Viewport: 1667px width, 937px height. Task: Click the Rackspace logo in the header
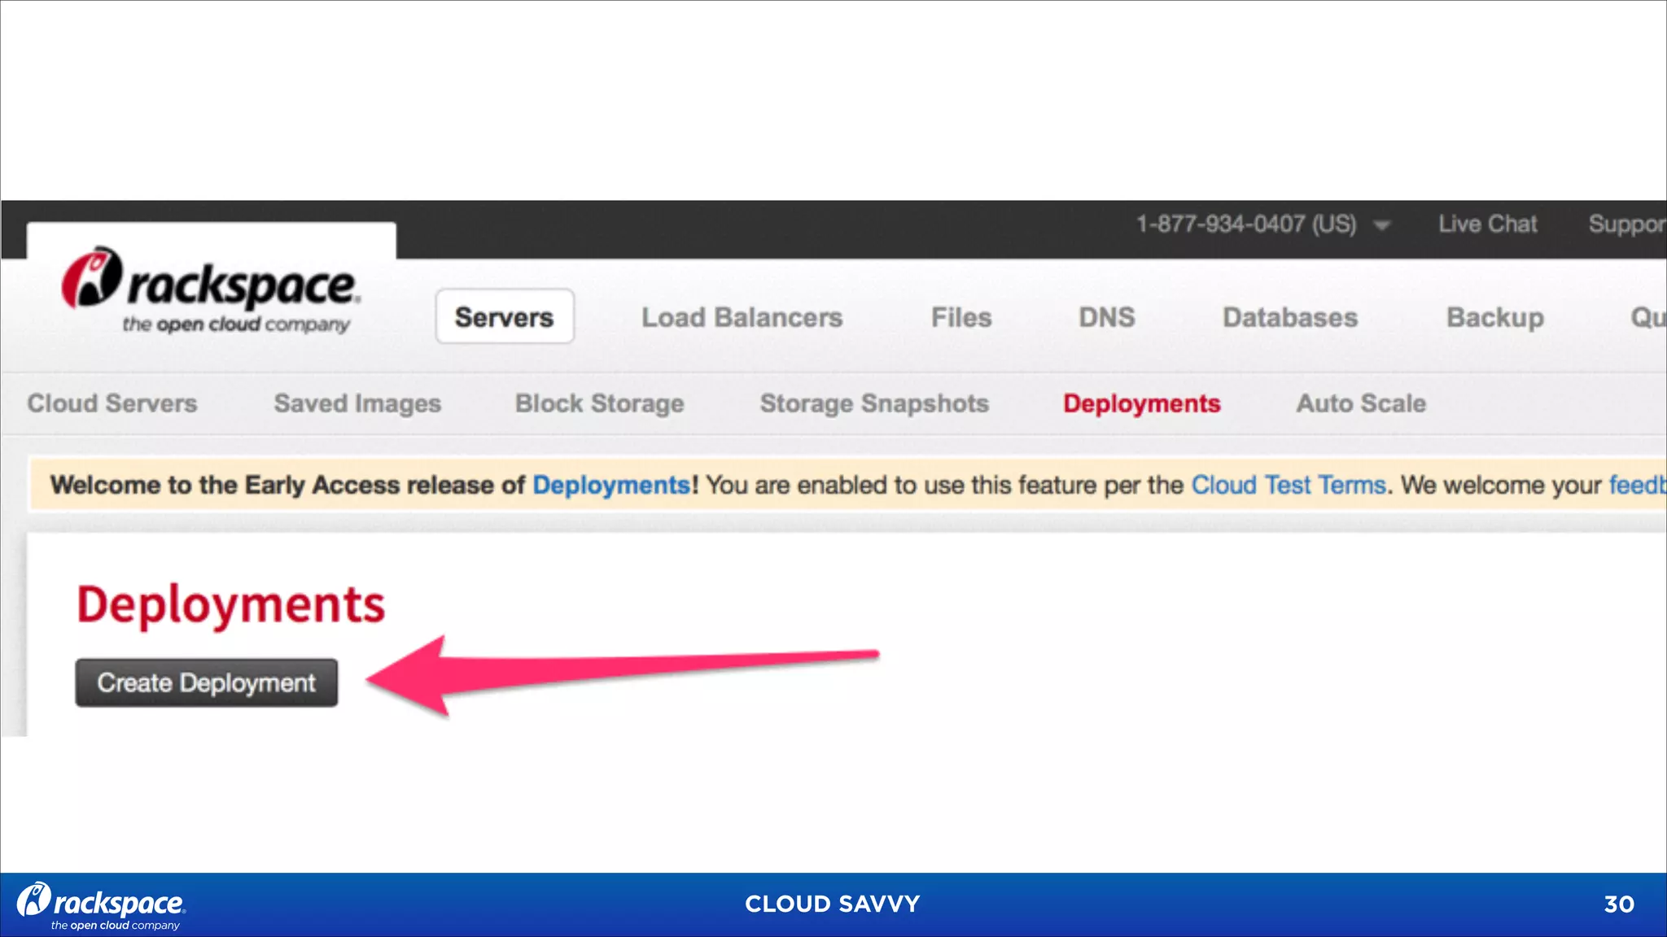[210, 290]
